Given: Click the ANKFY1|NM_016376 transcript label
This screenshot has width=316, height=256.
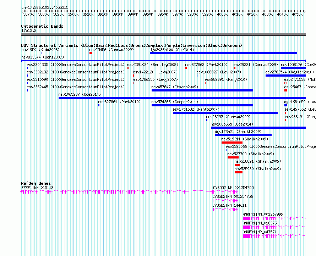Looking at the screenshot, I should pyautogui.click(x=260, y=223).
